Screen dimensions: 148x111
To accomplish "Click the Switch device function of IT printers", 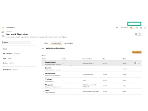I will pos(84,80).
